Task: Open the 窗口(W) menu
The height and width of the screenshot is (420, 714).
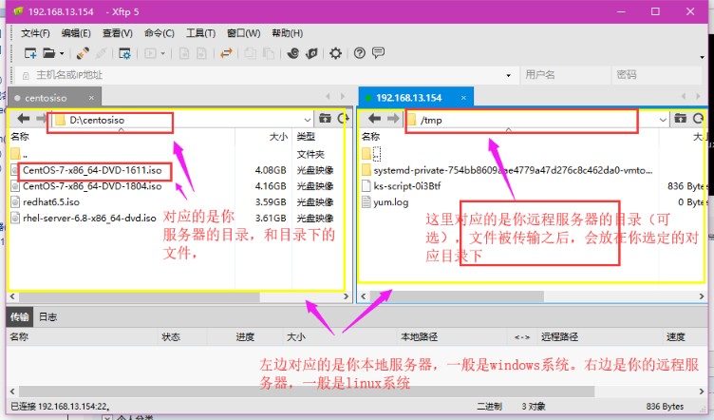Action: pyautogui.click(x=244, y=33)
